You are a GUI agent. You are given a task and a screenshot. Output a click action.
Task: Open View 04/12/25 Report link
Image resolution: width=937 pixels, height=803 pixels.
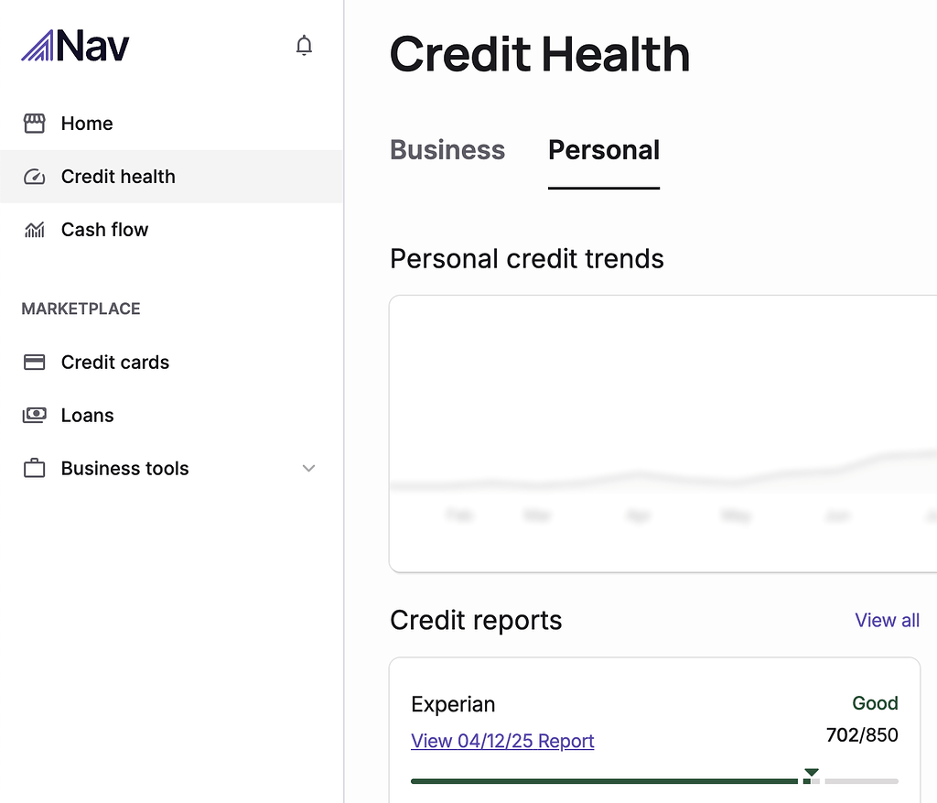pos(502,741)
